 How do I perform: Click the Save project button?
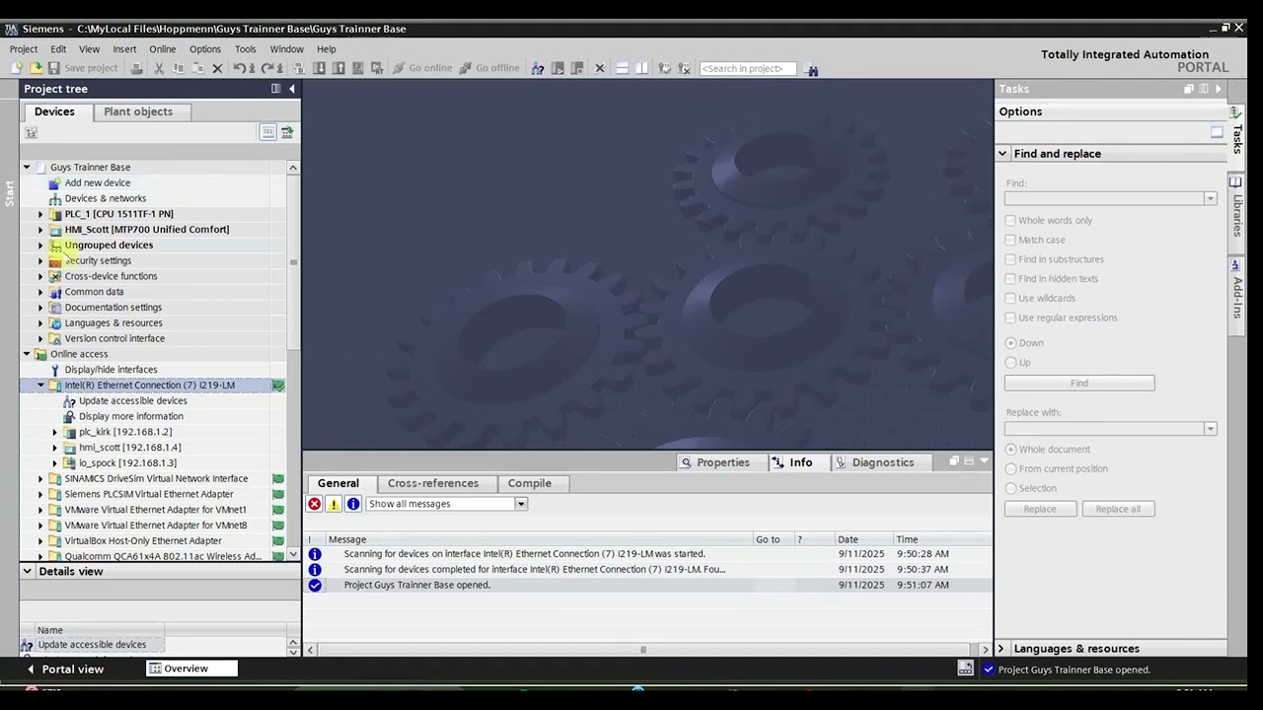coord(82,68)
